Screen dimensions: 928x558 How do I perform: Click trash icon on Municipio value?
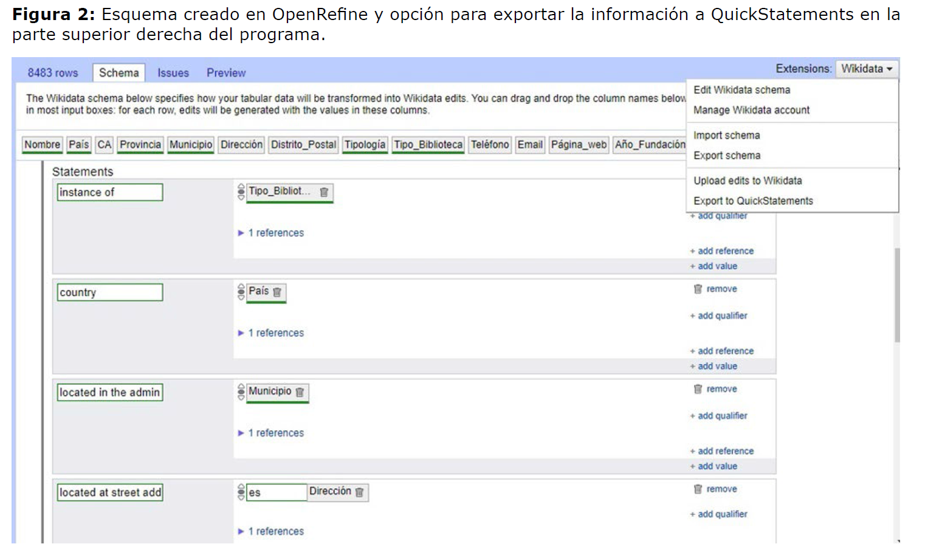(300, 392)
